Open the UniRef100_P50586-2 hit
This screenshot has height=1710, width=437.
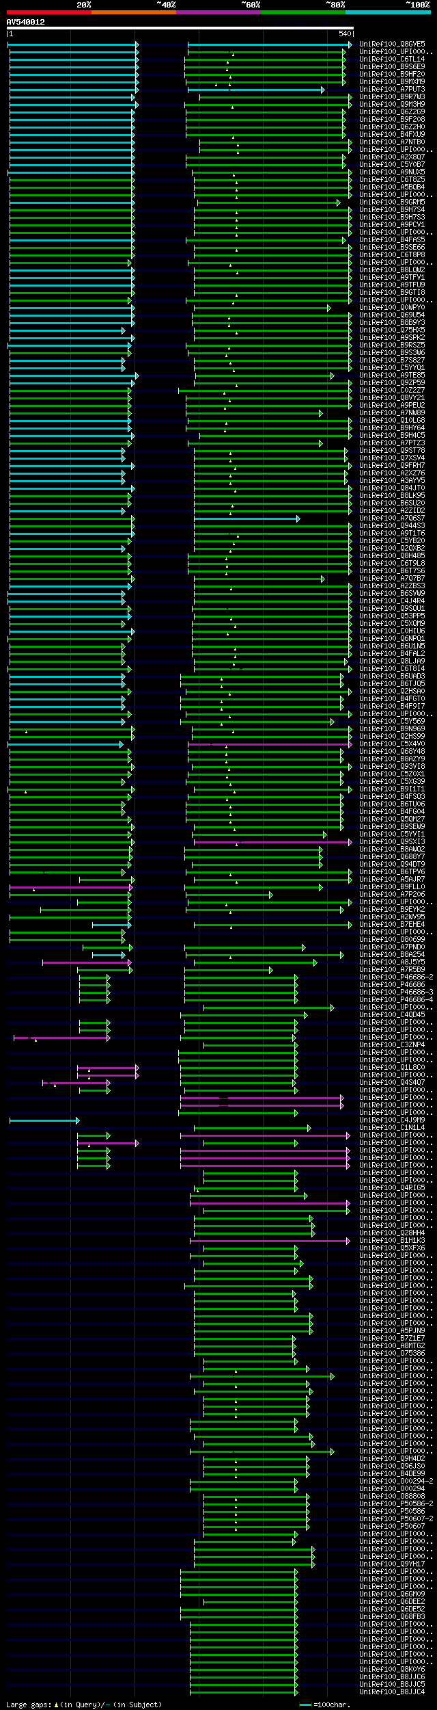pyautogui.click(x=396, y=1504)
